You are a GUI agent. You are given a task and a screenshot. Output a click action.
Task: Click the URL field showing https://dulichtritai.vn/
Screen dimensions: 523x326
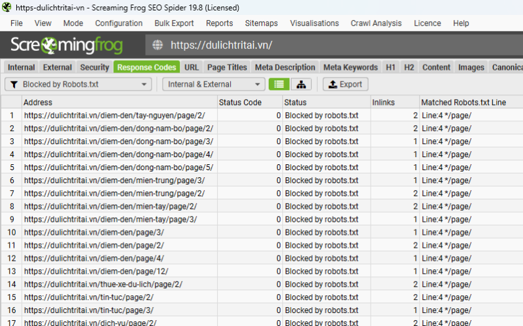point(334,45)
